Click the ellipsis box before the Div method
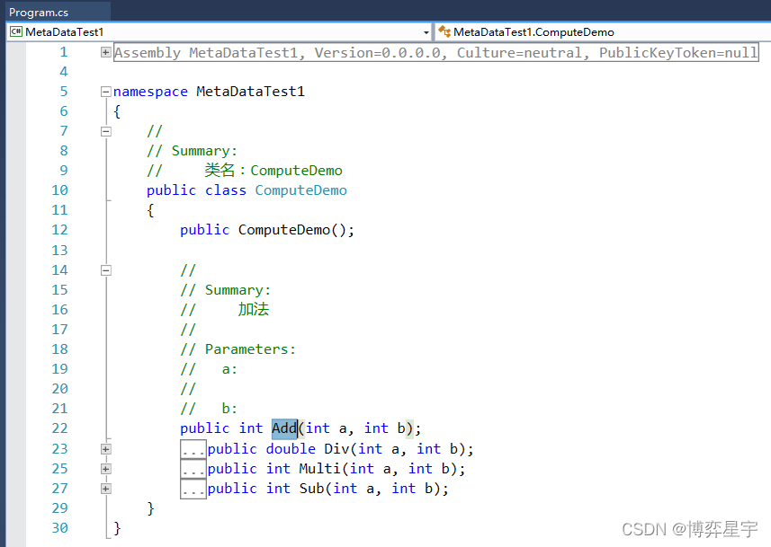This screenshot has width=771, height=547. coord(193,449)
